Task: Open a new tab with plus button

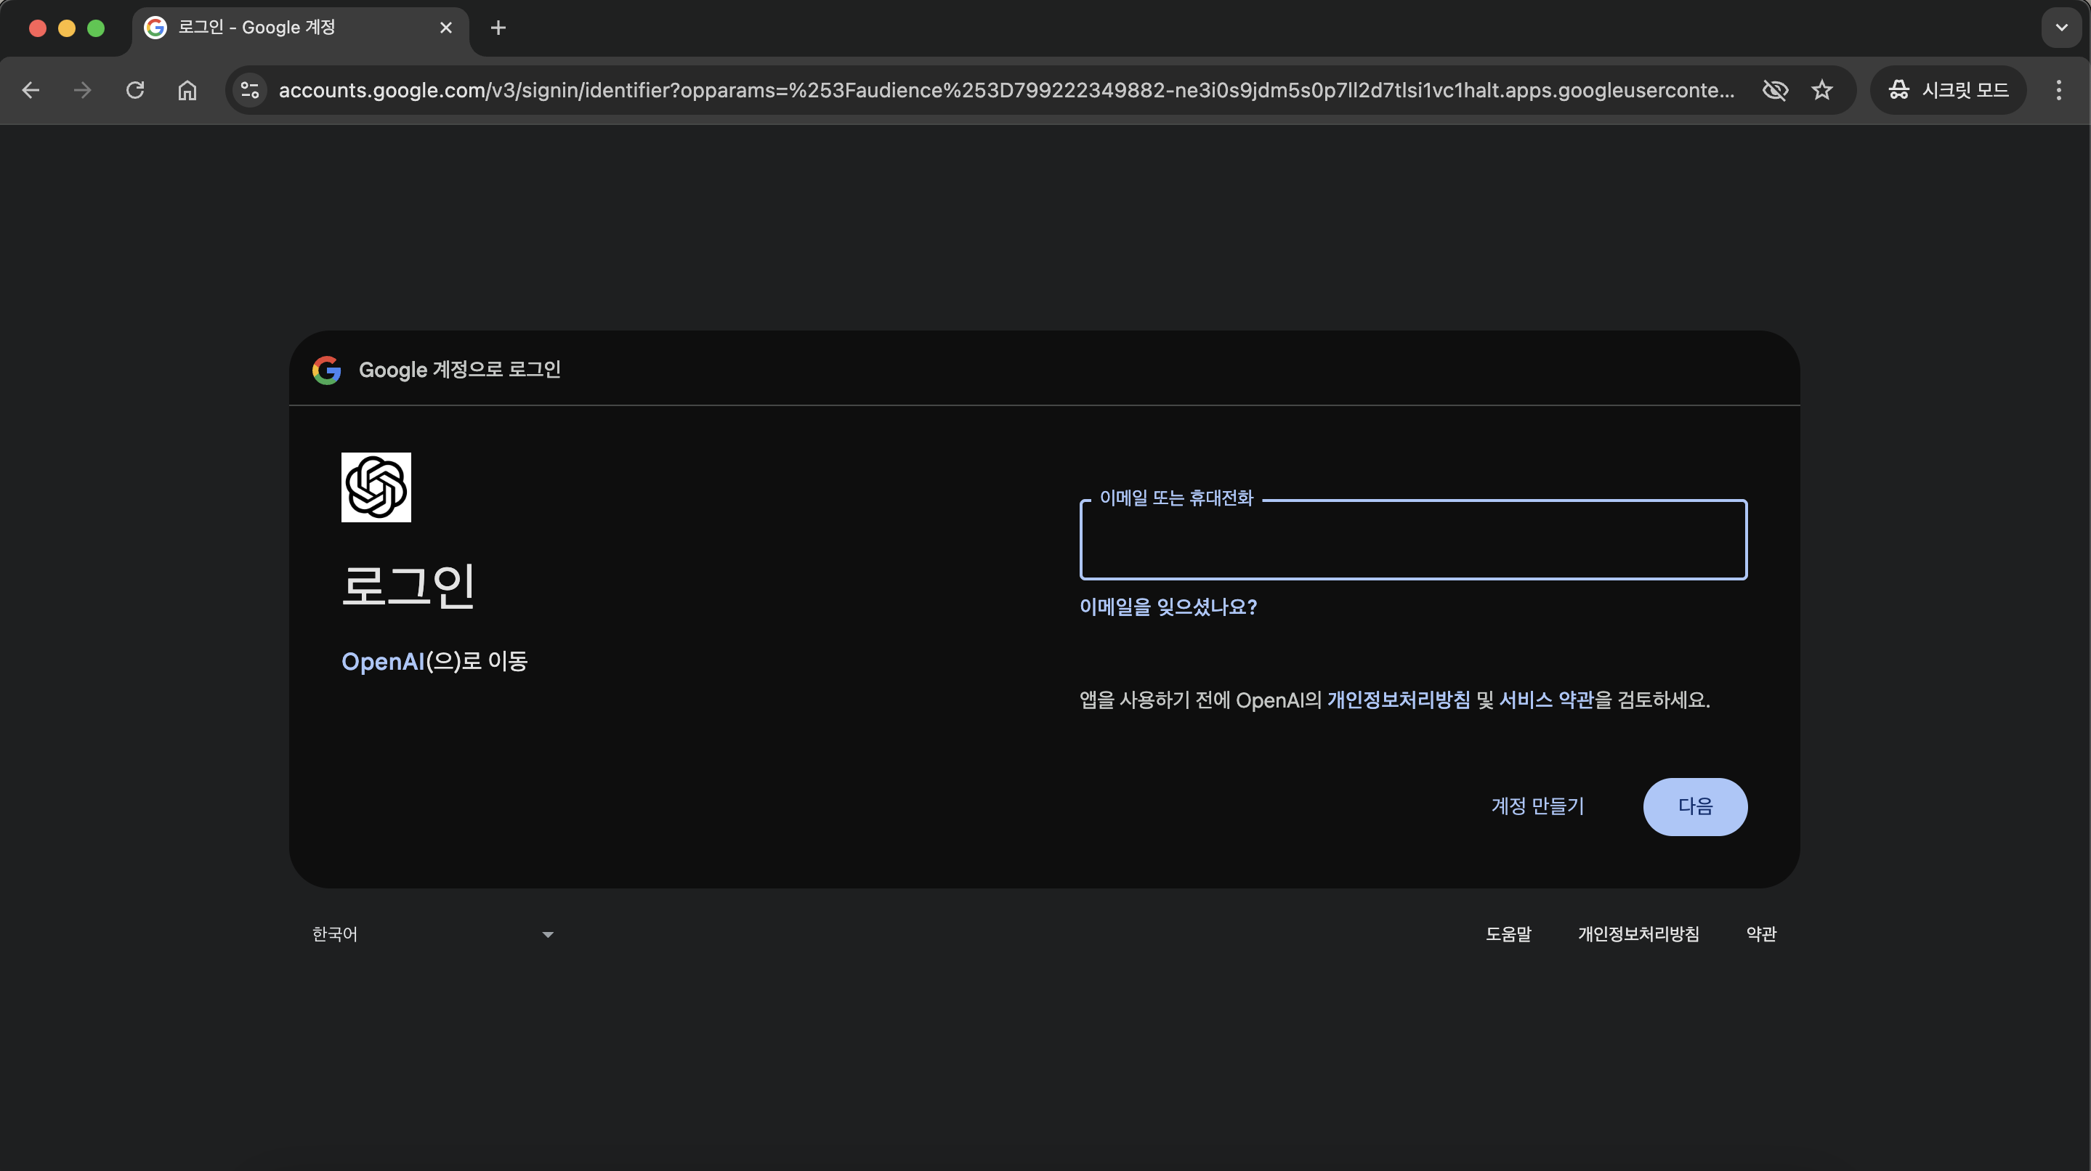Action: point(498,28)
